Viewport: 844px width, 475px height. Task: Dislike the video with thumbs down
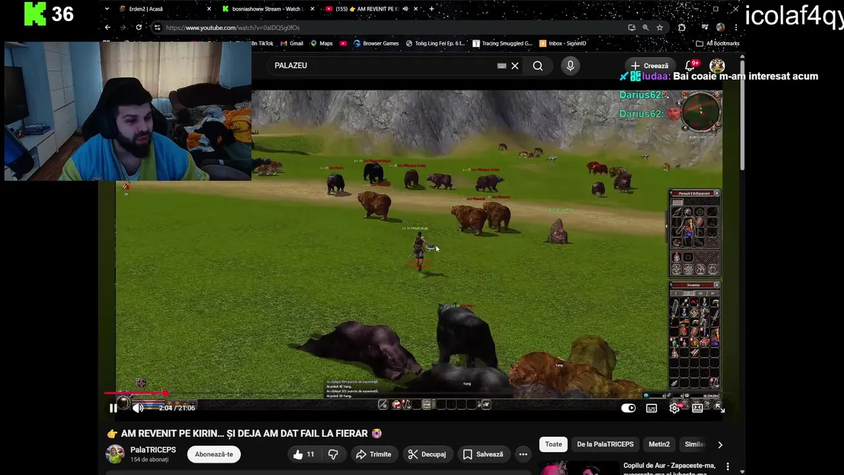pyautogui.click(x=333, y=454)
